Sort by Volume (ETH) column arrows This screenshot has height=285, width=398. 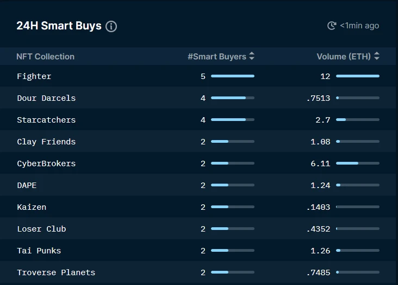coord(377,56)
